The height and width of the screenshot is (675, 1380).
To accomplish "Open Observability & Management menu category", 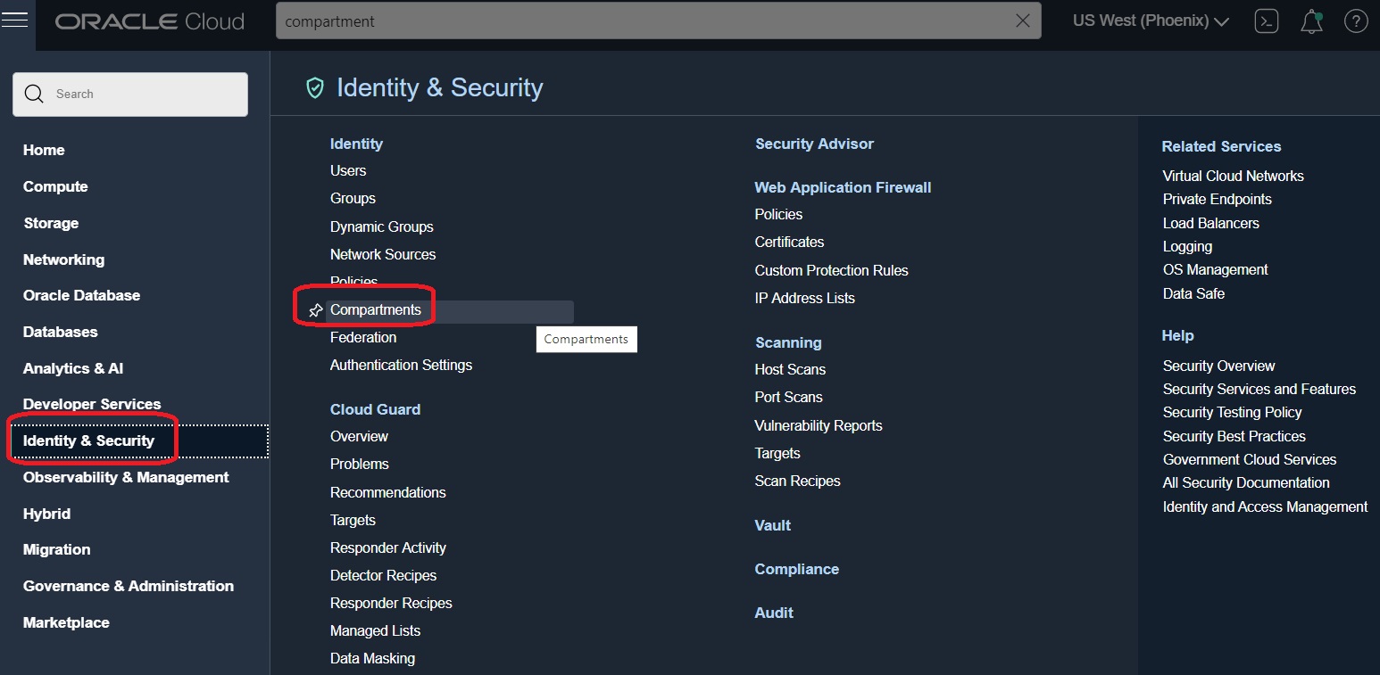I will point(126,477).
